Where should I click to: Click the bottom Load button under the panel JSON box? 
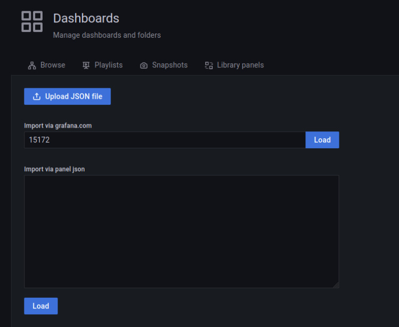[41, 306]
